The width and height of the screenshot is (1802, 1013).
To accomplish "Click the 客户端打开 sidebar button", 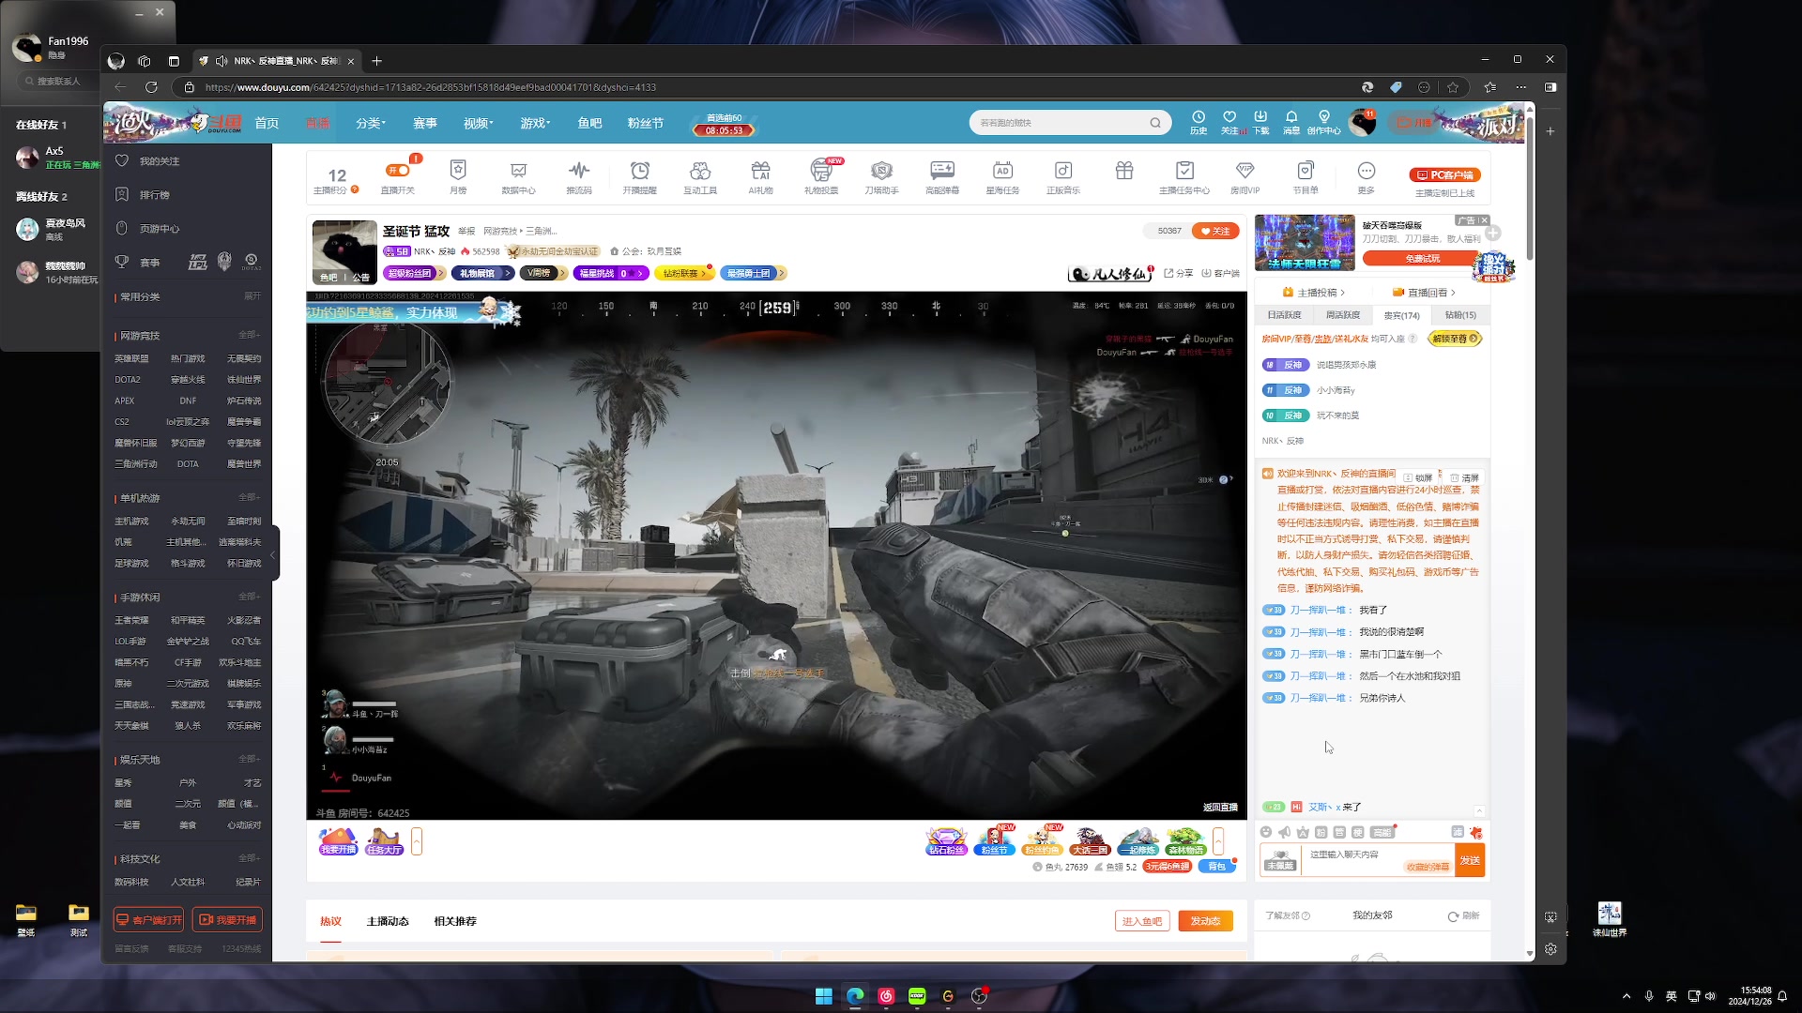I will pos(148,920).
